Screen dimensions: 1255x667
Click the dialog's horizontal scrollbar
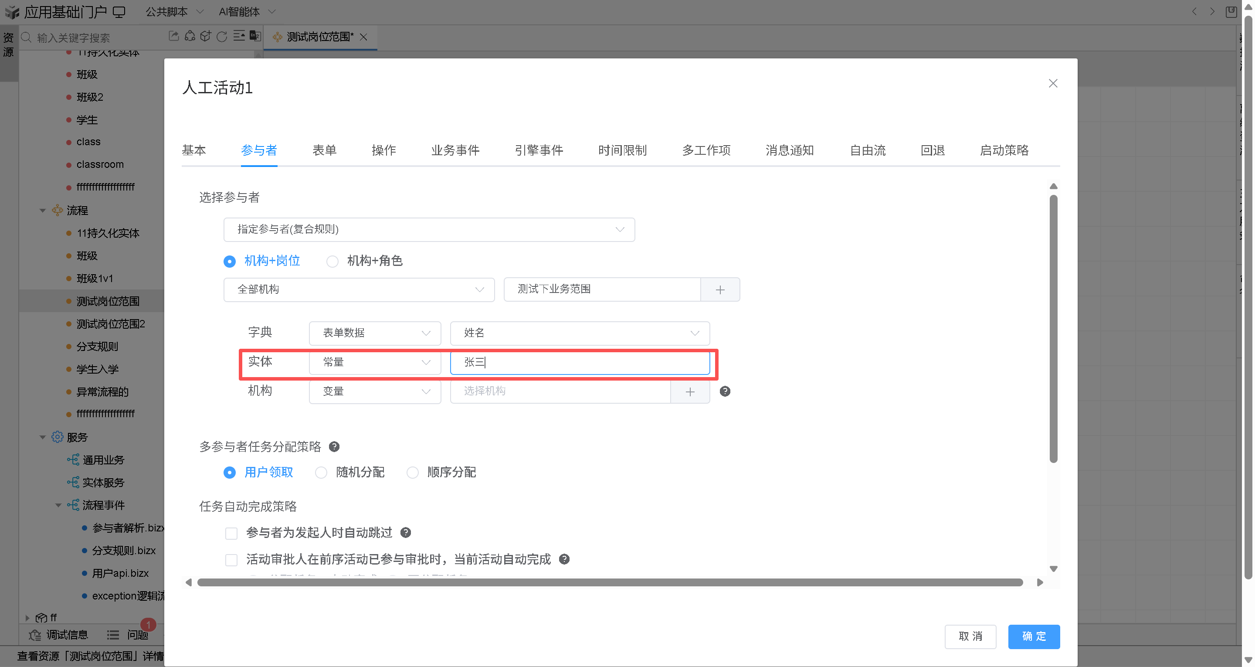[x=609, y=582]
